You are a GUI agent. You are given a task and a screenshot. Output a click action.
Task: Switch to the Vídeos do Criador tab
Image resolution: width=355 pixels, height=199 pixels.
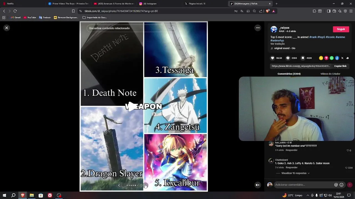coord(330,74)
